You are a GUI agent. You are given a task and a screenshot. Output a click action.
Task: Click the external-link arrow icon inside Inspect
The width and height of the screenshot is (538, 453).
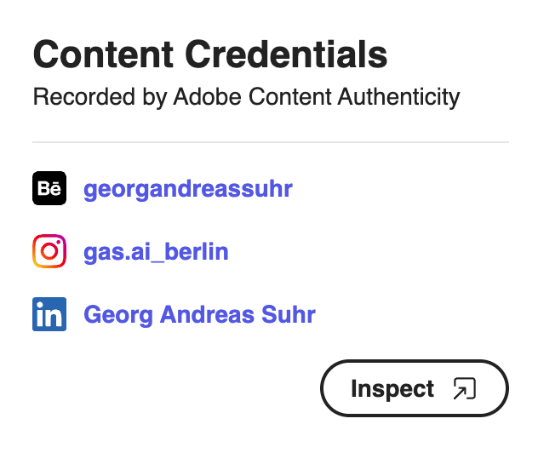point(465,388)
